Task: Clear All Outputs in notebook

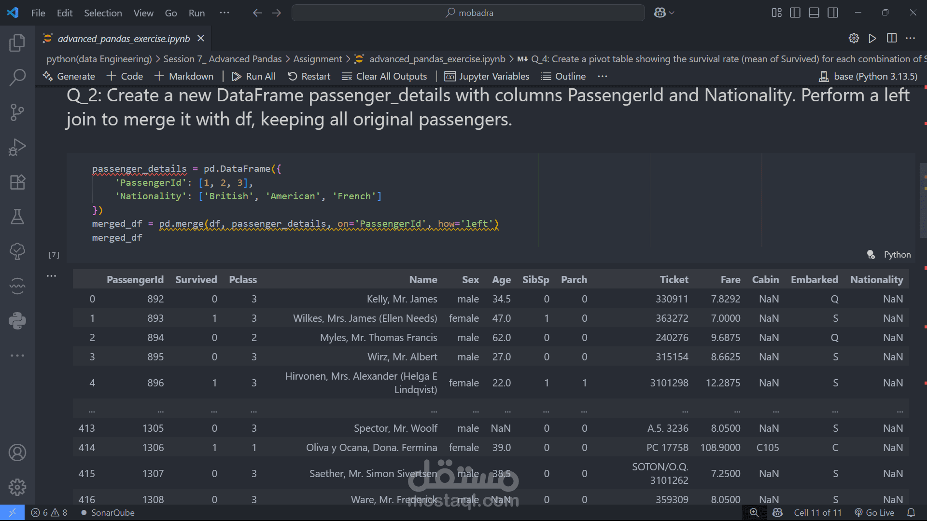Action: (x=384, y=76)
